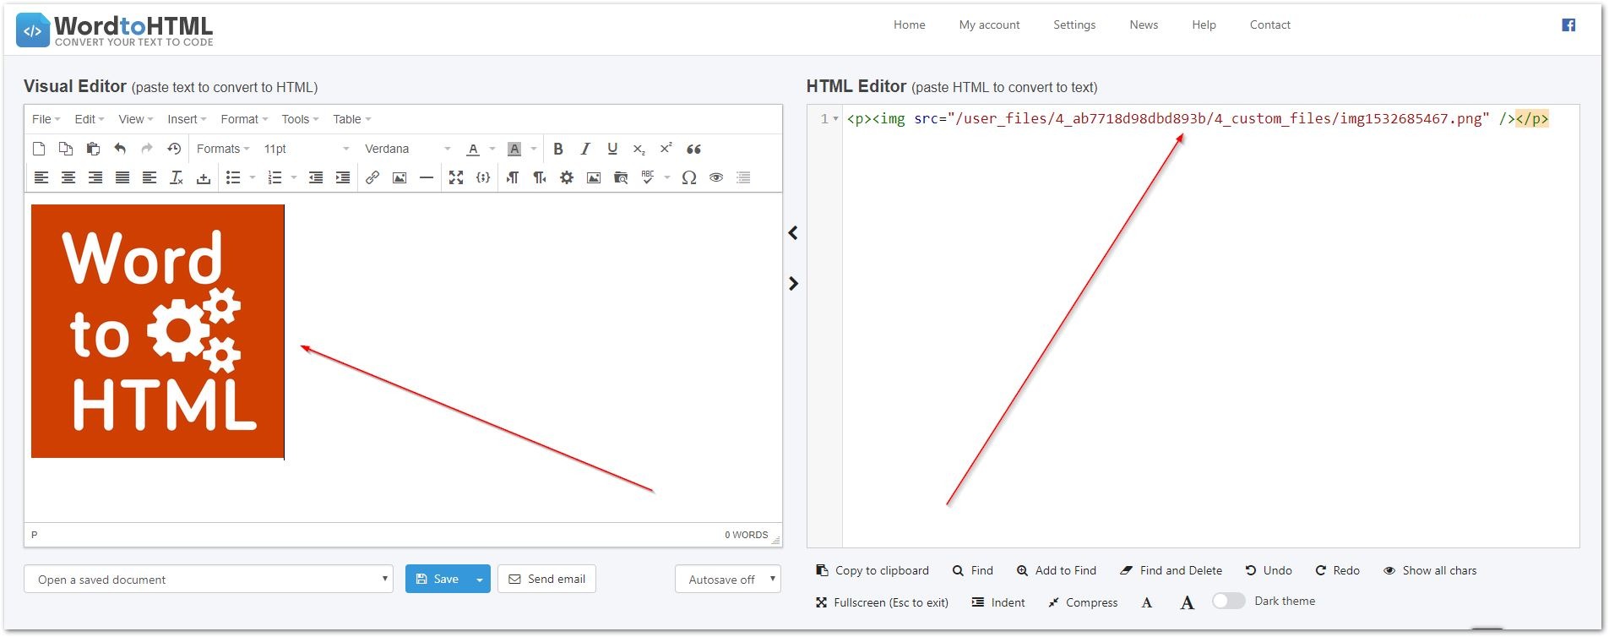Image resolution: width=1609 pixels, height=637 pixels.
Task: Expand the text color dropdown arrow
Action: point(492,149)
